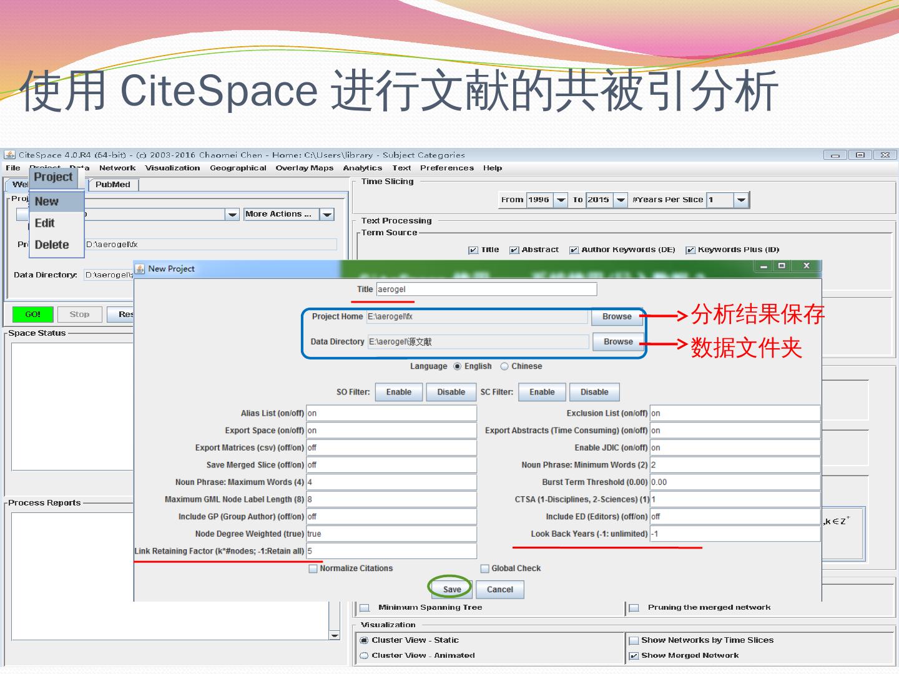Select Chinese language option
Image resolution: width=899 pixels, height=674 pixels.
pos(504,366)
